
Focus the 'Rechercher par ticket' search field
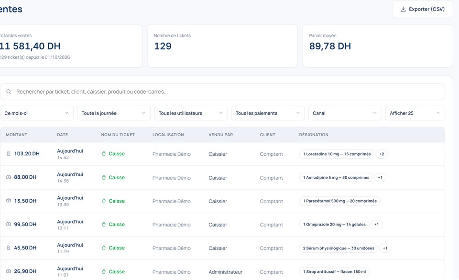click(222, 92)
